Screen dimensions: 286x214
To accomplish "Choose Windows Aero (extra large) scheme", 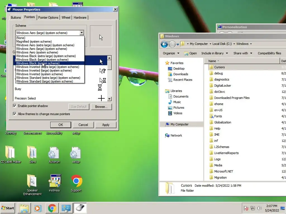I will (x=50, y=45).
